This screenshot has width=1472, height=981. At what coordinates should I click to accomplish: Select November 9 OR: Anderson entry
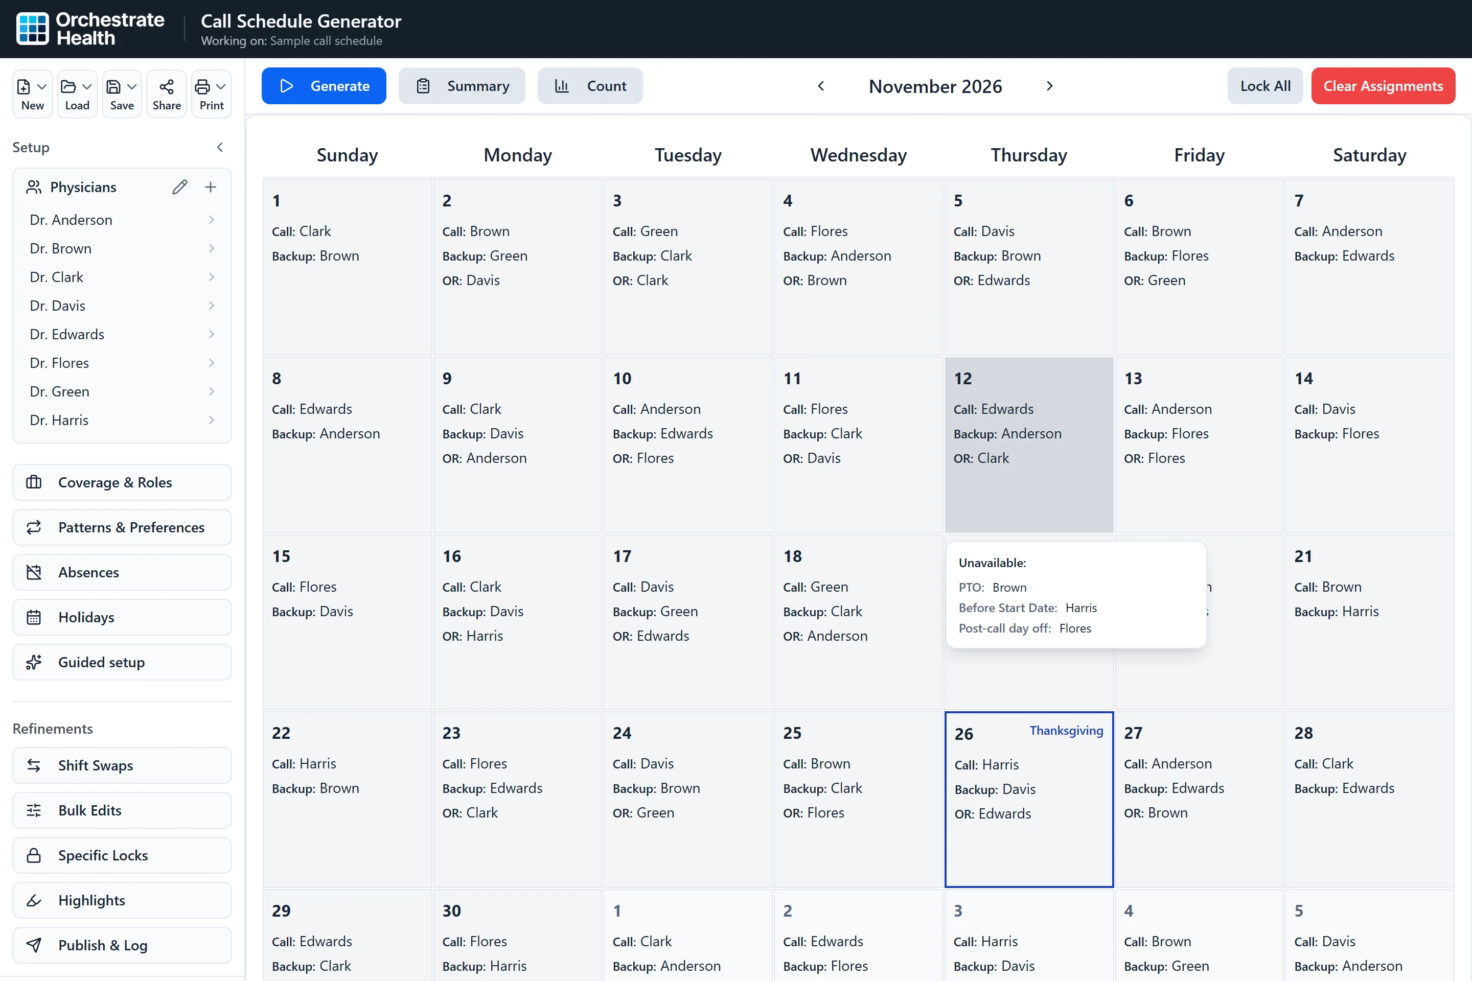pos(485,459)
